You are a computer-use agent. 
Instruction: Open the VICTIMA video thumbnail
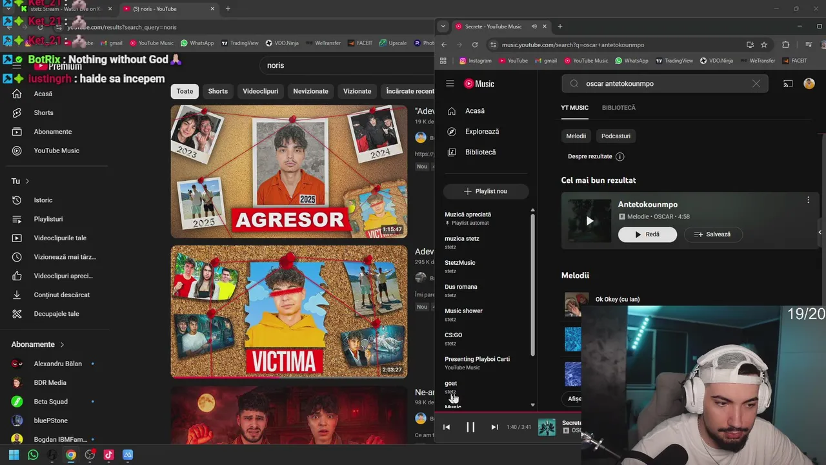pos(289,311)
